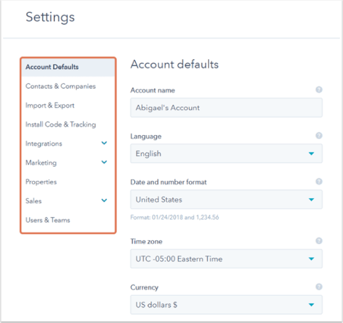
Task: Open Import & Export settings
Action: point(50,105)
